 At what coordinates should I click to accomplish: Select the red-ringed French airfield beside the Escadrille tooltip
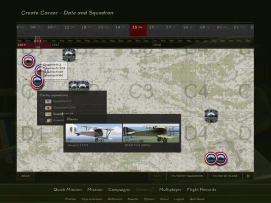click(41, 71)
